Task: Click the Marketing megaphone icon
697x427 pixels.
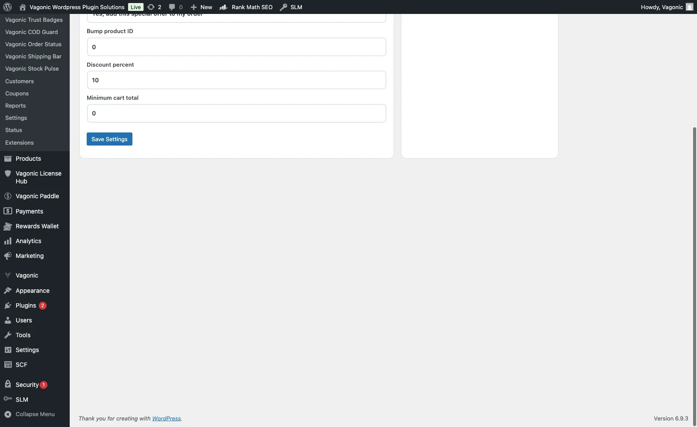Action: pos(8,256)
